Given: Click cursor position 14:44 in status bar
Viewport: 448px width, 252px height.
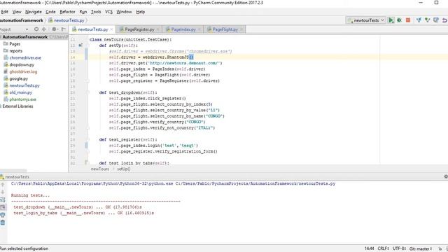Looking at the screenshot, I should coord(369,248).
